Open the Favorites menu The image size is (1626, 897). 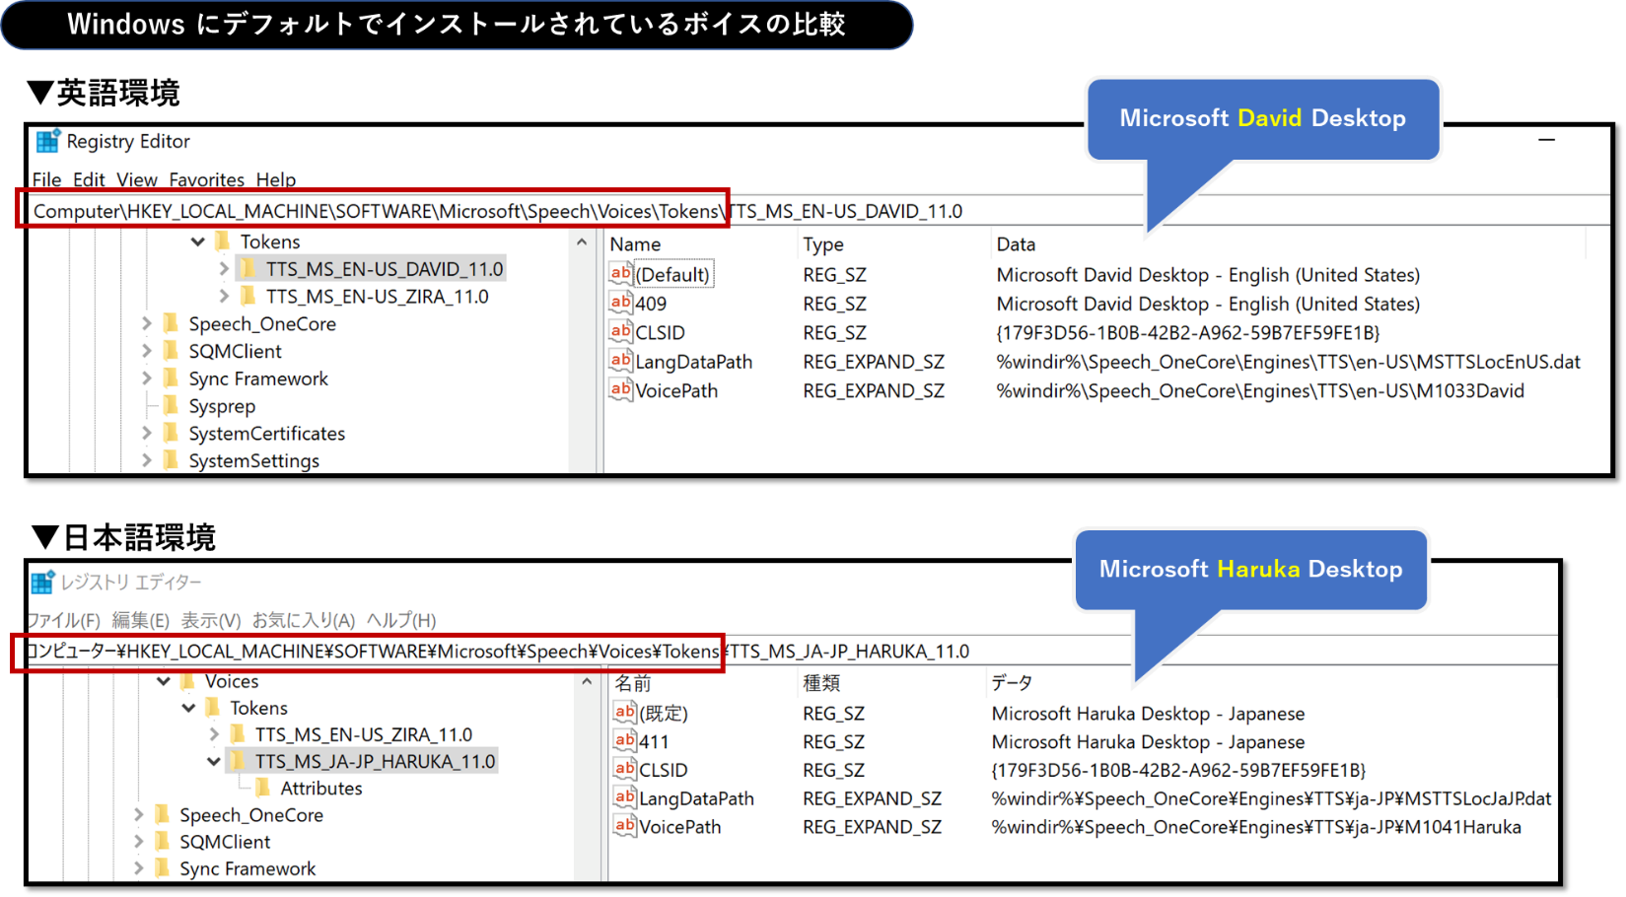coord(206,179)
